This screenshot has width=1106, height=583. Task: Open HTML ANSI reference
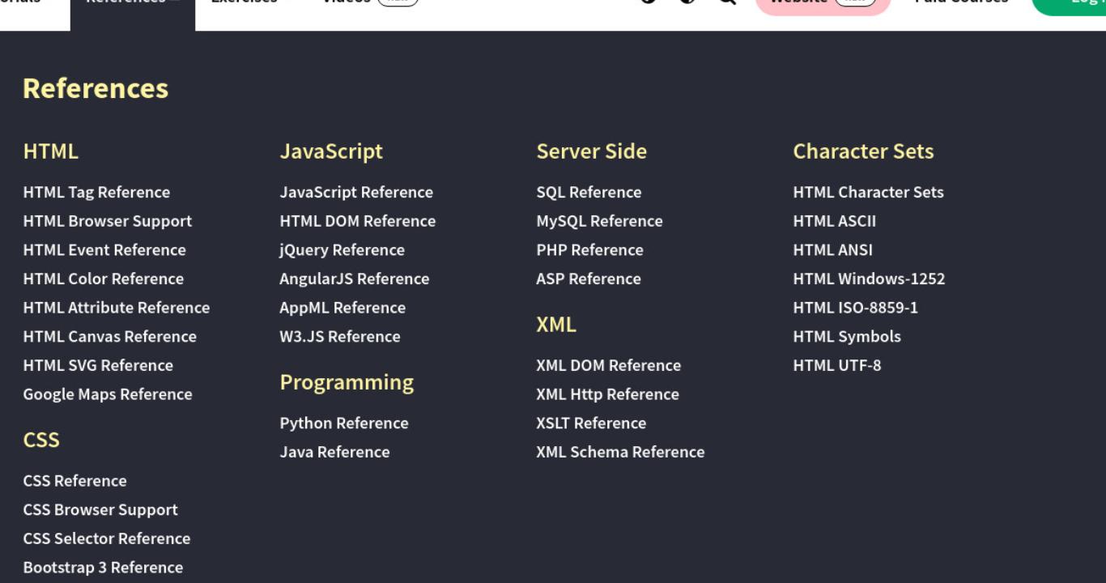pos(833,250)
